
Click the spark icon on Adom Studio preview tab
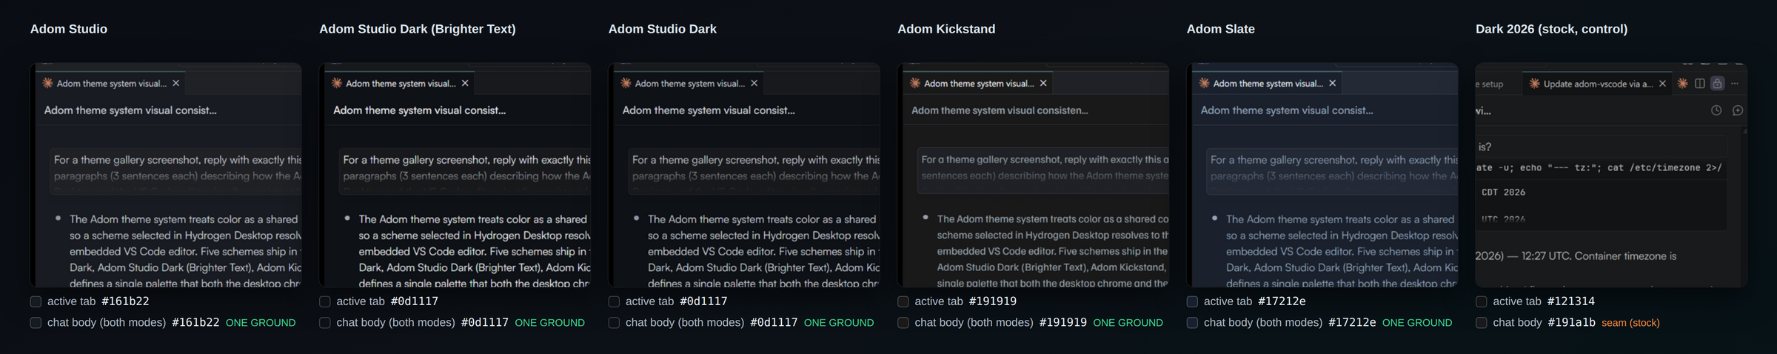(48, 83)
